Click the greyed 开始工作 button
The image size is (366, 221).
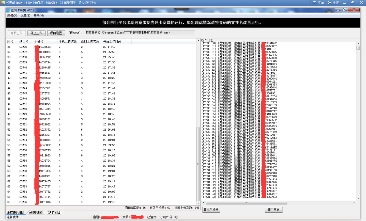click(x=17, y=33)
